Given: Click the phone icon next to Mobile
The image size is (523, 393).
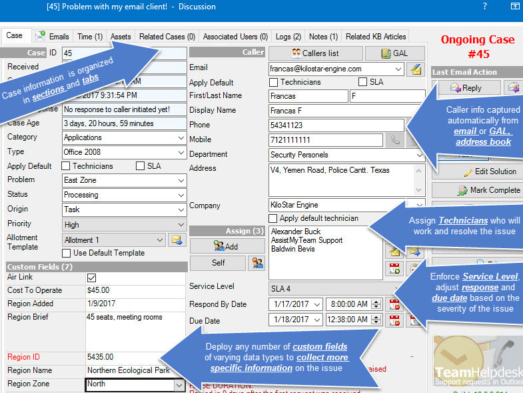Looking at the screenshot, I should pyautogui.click(x=395, y=140).
